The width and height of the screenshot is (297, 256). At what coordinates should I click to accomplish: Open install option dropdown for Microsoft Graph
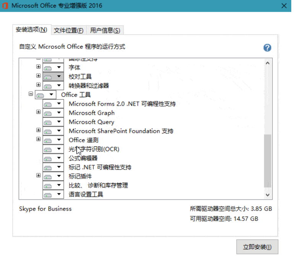pyautogui.click(x=53, y=113)
